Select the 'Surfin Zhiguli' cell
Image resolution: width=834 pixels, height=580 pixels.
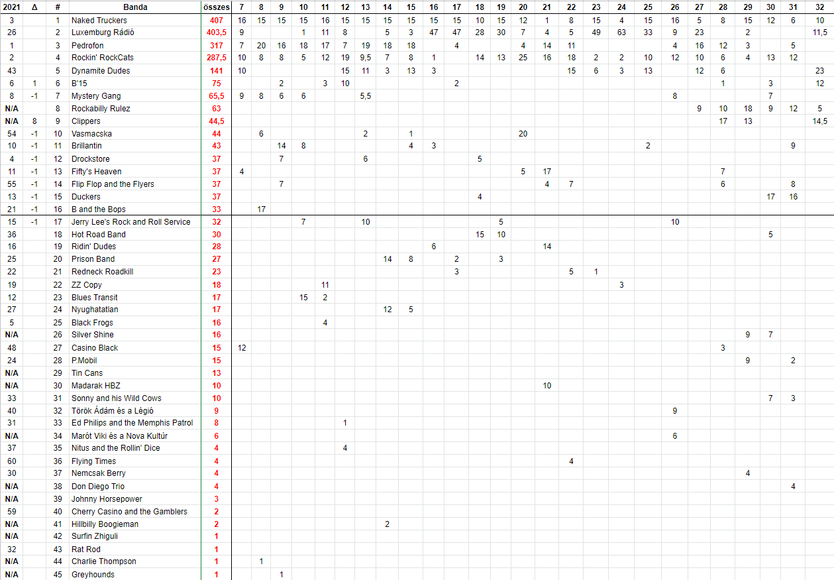(x=135, y=536)
